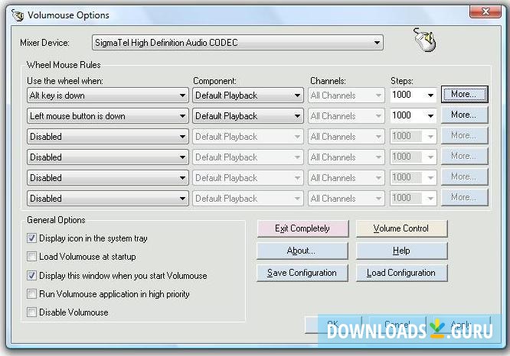Open the Mixer Device dropdown
The width and height of the screenshot is (510, 356).
pyautogui.click(x=237, y=43)
